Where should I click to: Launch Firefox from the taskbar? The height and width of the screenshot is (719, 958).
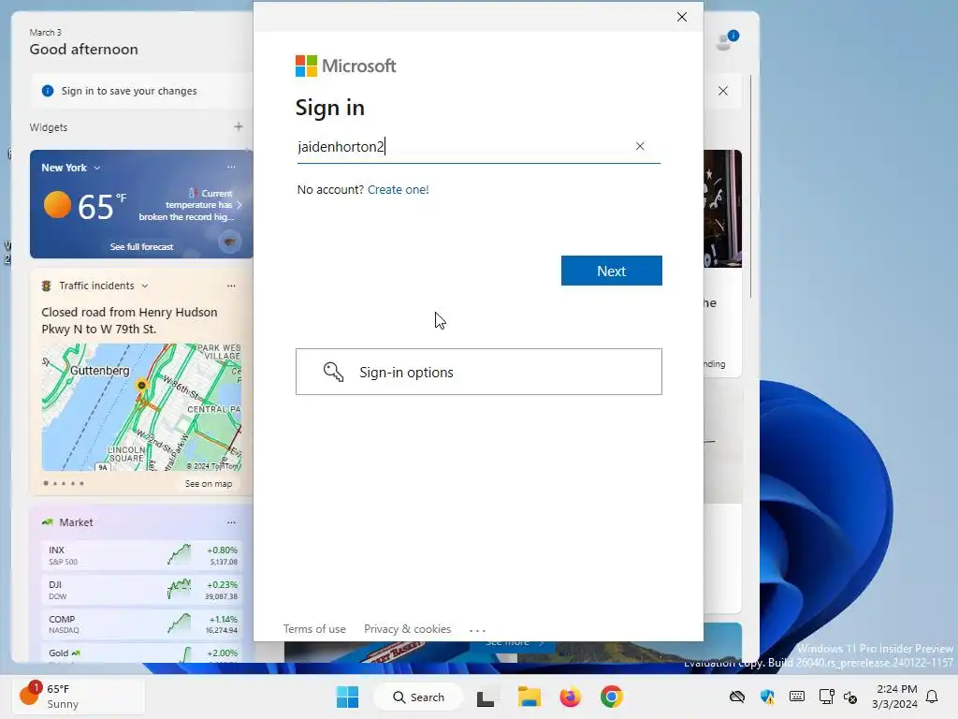pos(570,697)
